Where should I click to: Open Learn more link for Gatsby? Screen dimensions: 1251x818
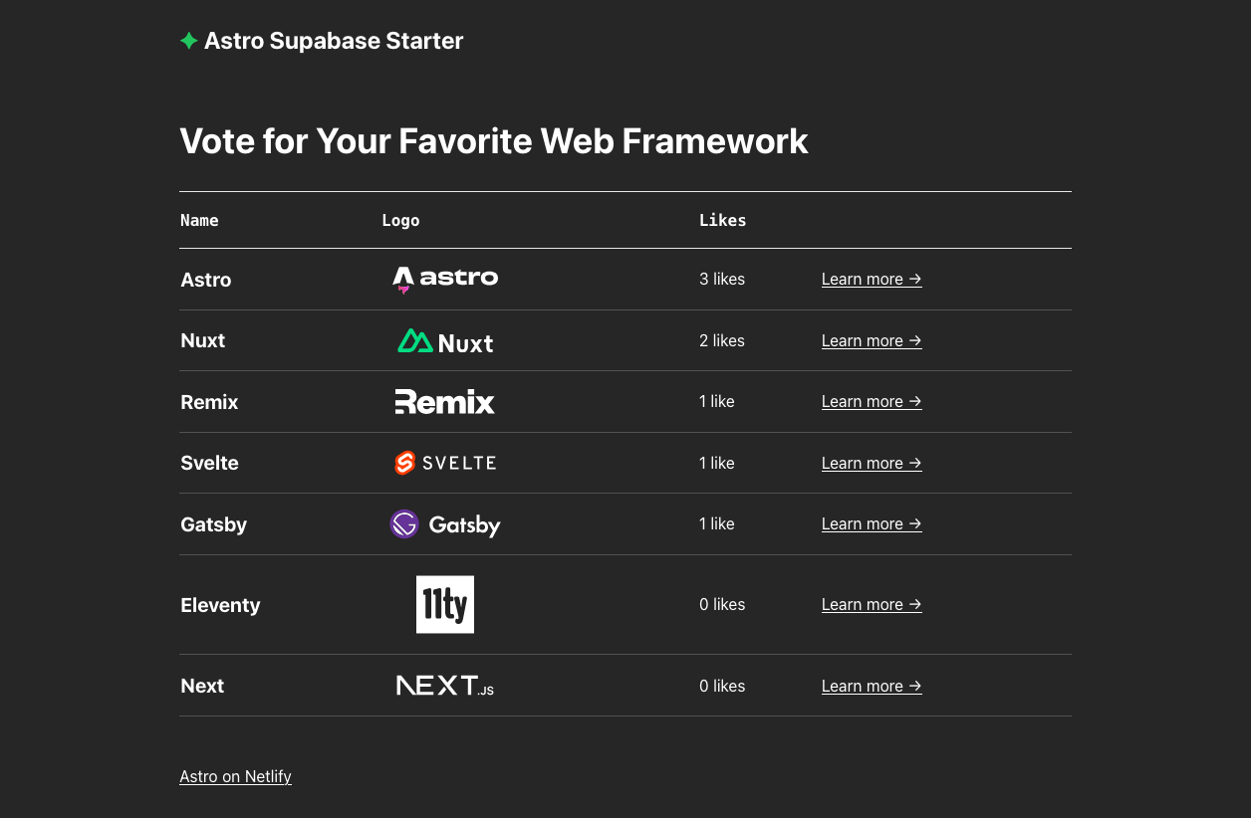[872, 524]
